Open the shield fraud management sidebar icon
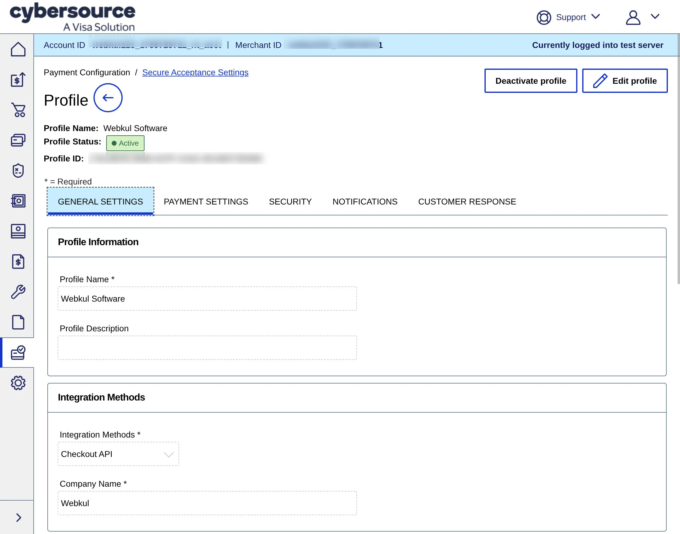The height and width of the screenshot is (534, 680). pyautogui.click(x=18, y=171)
